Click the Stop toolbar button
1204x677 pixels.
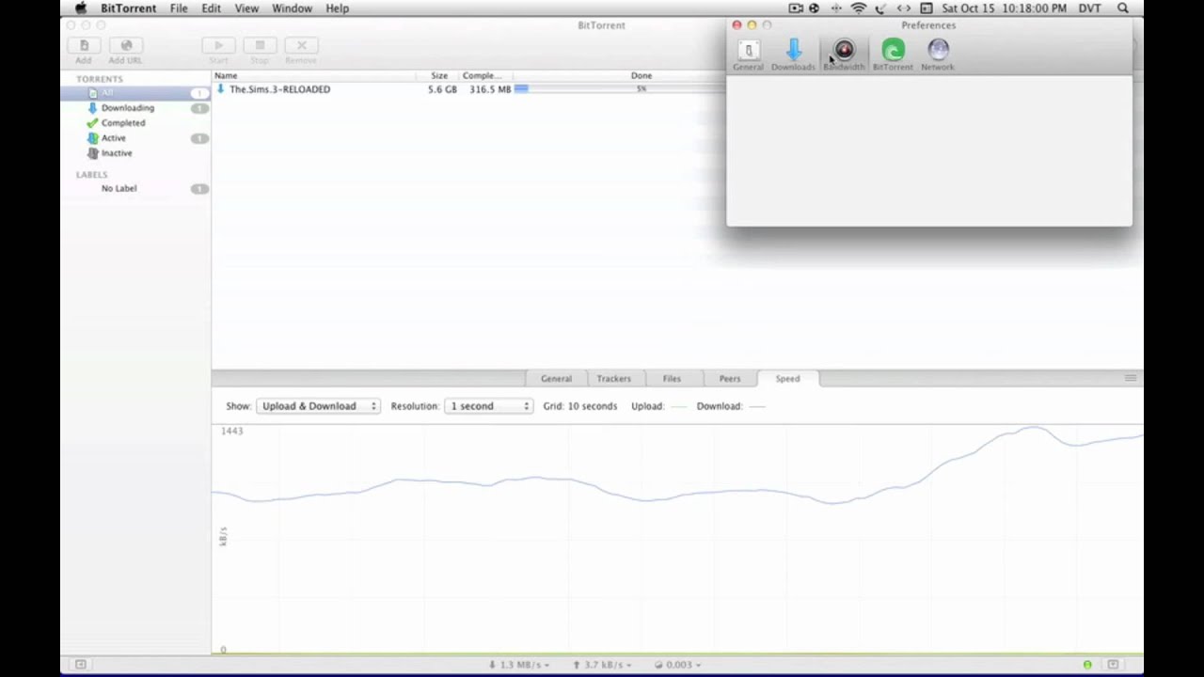pyautogui.click(x=260, y=50)
